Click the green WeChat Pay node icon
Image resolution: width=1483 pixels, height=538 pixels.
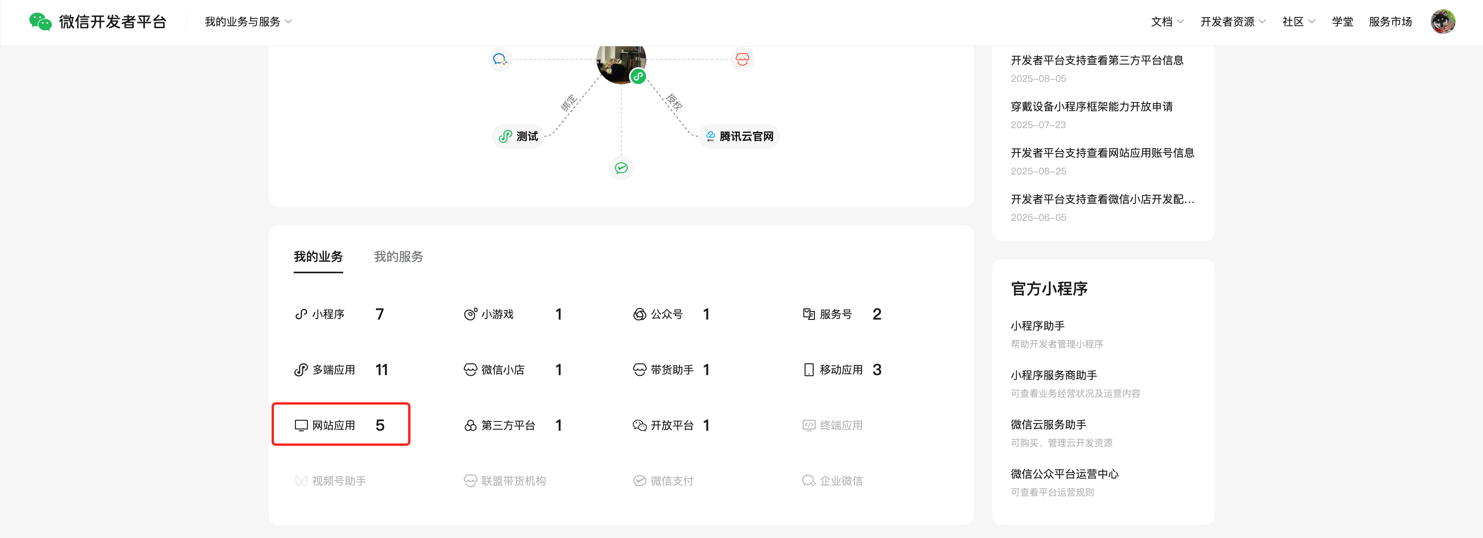(621, 168)
